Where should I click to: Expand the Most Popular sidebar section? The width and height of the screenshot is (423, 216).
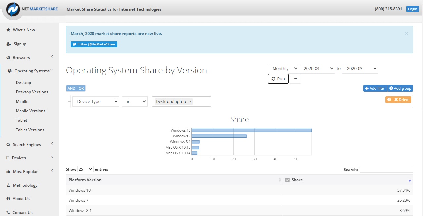click(x=52, y=171)
